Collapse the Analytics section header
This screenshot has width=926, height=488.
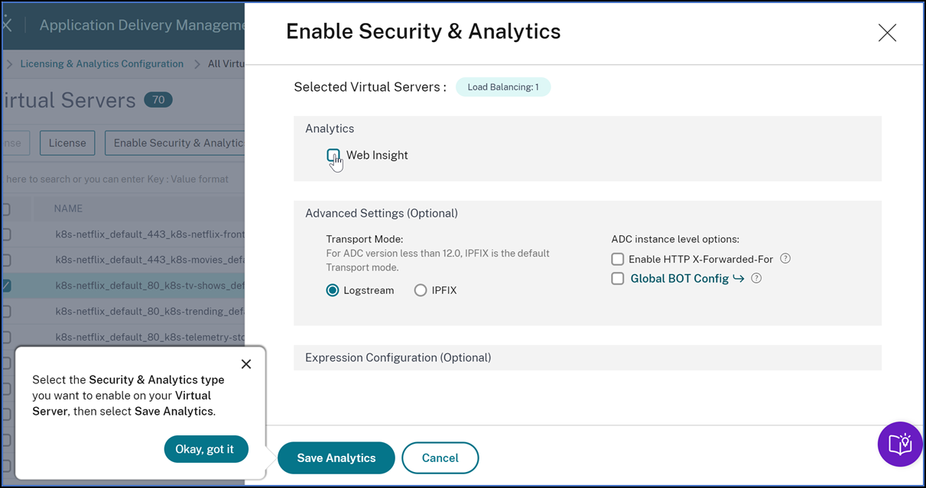click(587, 128)
